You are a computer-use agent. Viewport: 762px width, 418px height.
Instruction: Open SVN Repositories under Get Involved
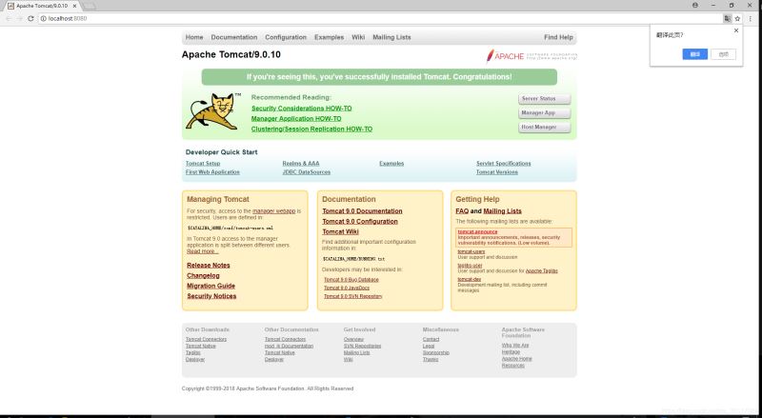click(362, 346)
